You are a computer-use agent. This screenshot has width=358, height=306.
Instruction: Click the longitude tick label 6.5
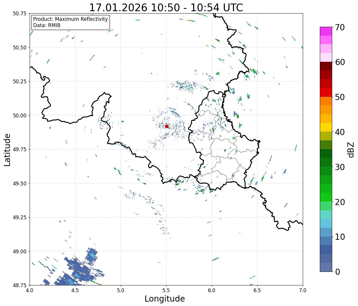(x=257, y=290)
